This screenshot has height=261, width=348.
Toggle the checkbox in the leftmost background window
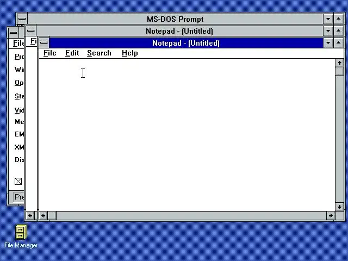[18, 181]
